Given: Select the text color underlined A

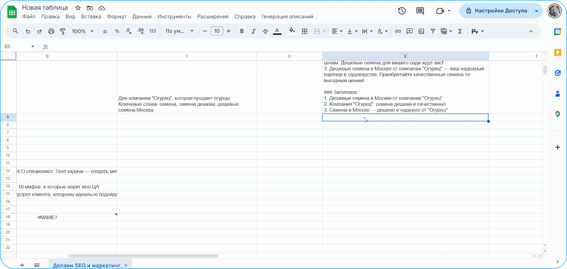Looking at the screenshot, I should click(x=277, y=31).
